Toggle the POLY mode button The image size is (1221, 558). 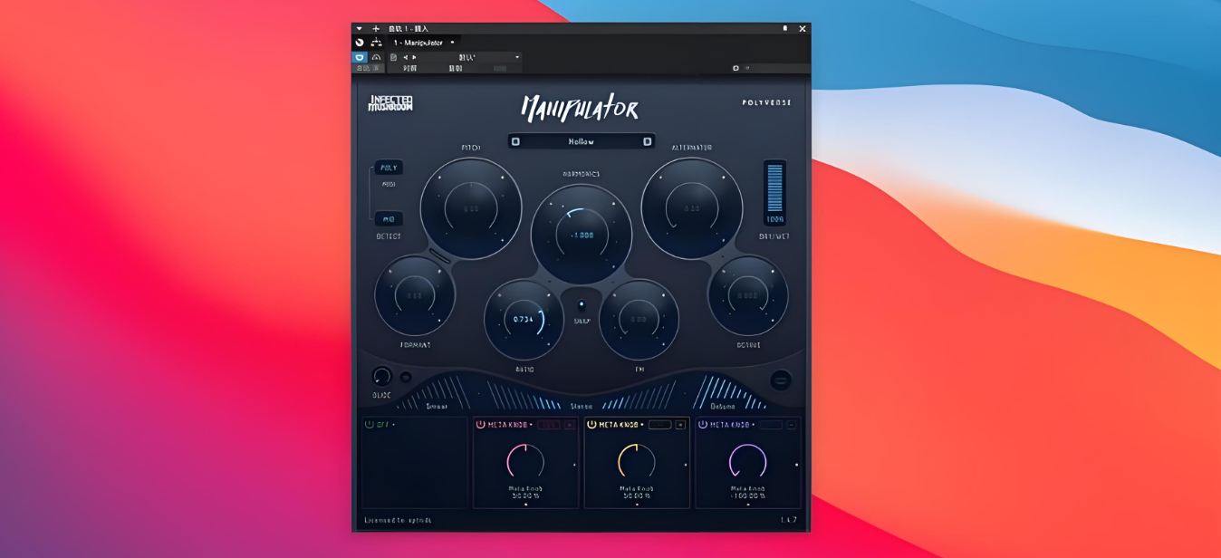click(389, 168)
